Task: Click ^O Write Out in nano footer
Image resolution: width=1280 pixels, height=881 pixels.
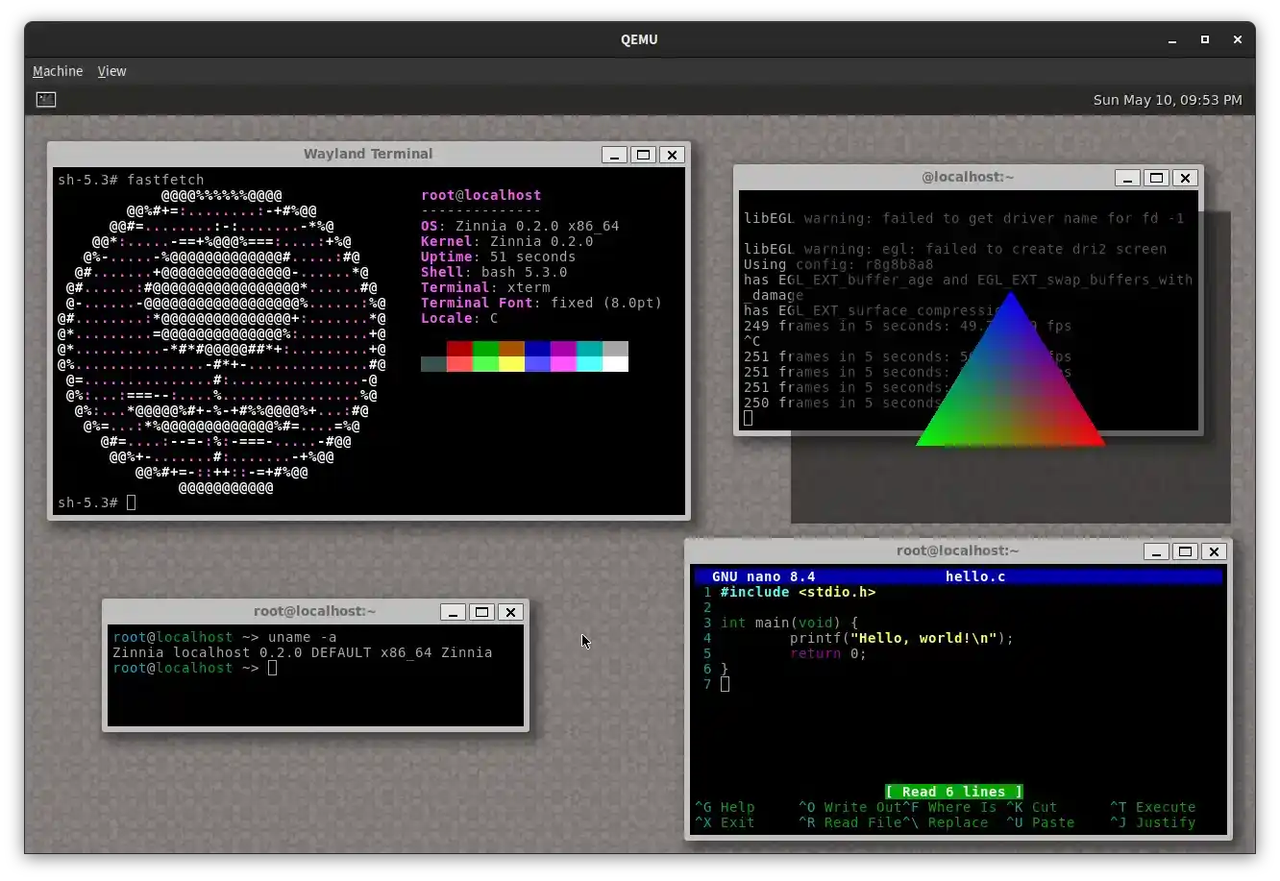Action: (x=849, y=807)
